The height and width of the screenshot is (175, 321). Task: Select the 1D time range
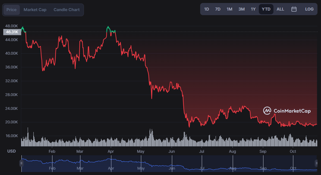[207, 9]
